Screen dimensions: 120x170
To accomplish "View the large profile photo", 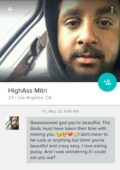I will (60, 41).
